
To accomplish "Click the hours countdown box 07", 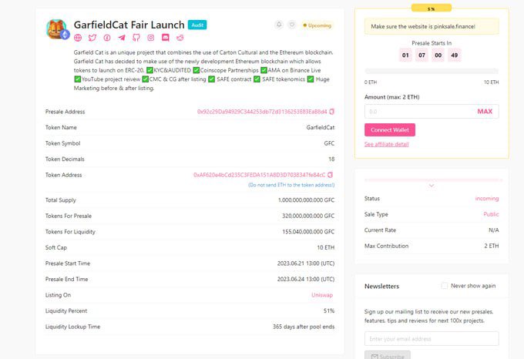I will point(422,55).
